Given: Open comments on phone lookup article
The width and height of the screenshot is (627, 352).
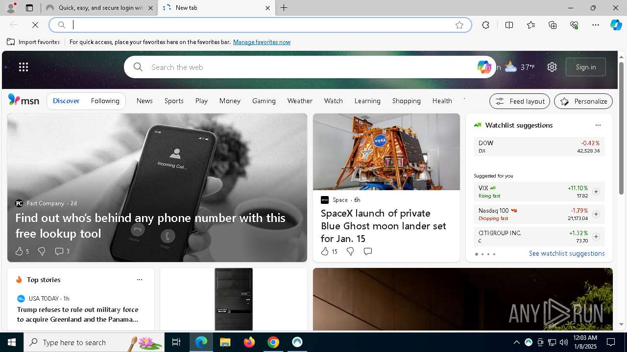Looking at the screenshot, I should pyautogui.click(x=62, y=251).
